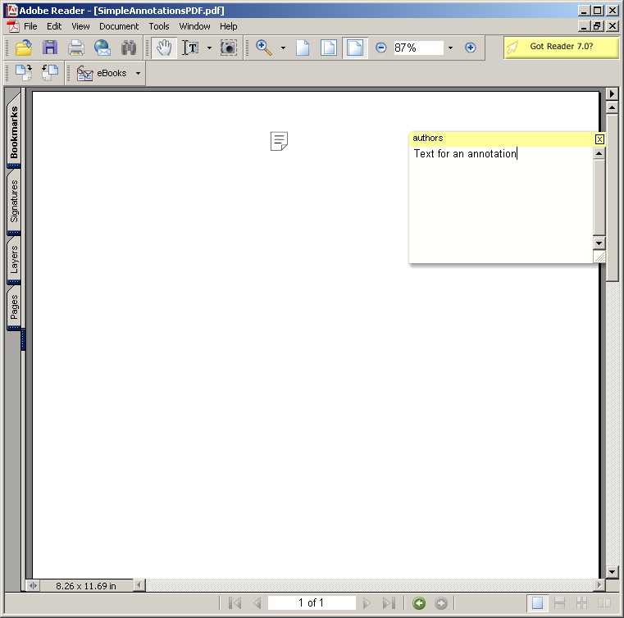This screenshot has width=624, height=618.
Task: Open the Help menu
Action: point(229,26)
